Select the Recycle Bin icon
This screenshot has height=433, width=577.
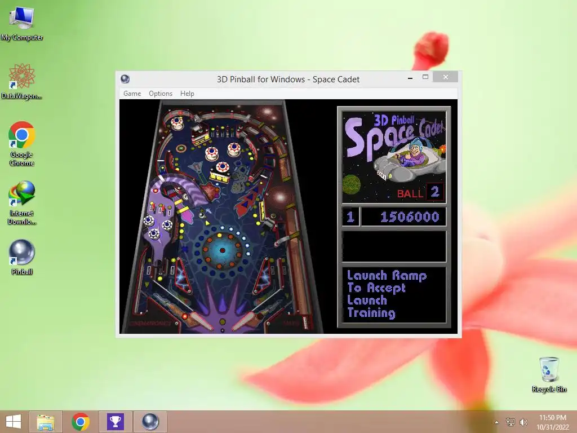click(x=549, y=374)
